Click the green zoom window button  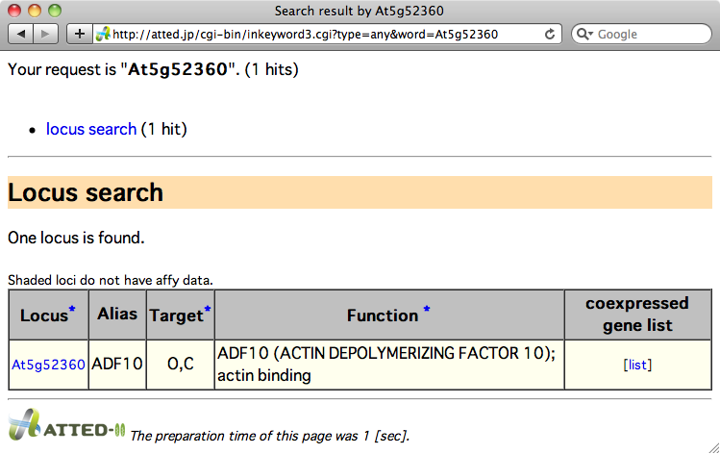click(54, 11)
